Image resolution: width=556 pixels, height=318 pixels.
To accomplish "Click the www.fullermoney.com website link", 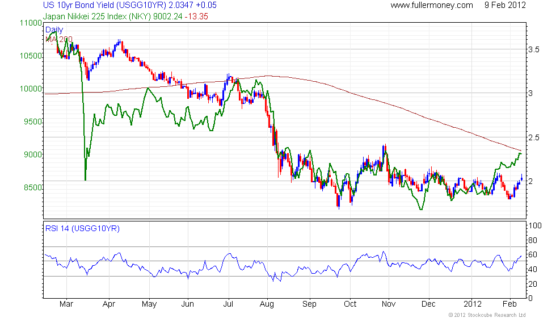I will pyautogui.click(x=431, y=5).
